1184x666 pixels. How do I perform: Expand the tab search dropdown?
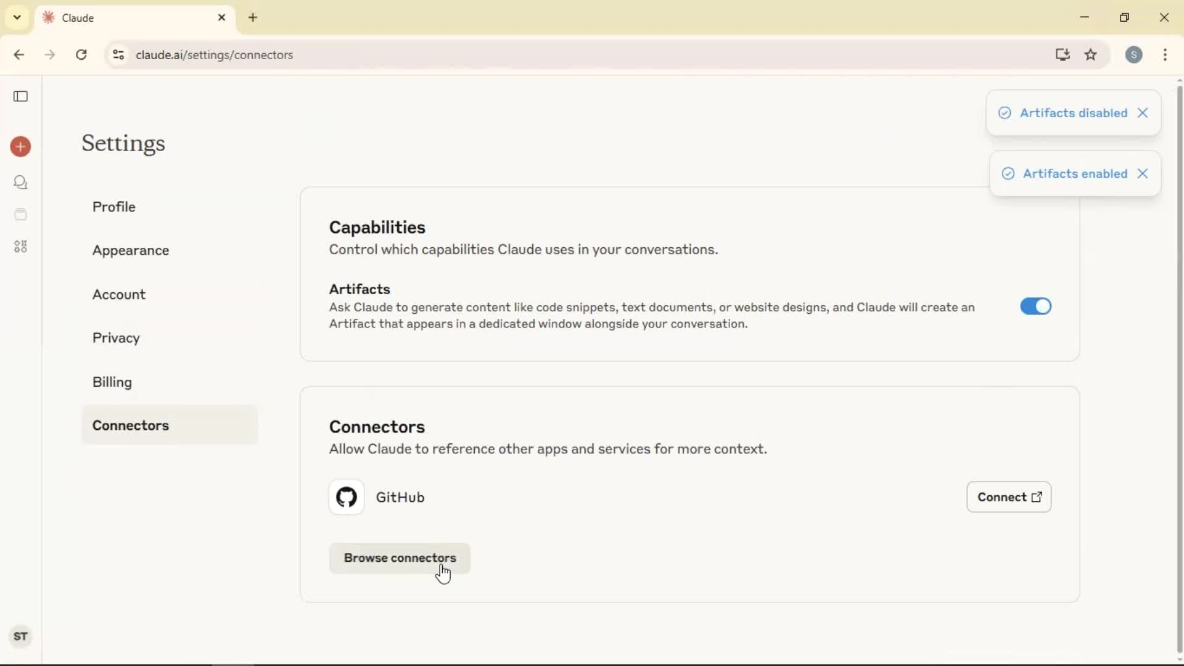(x=17, y=17)
